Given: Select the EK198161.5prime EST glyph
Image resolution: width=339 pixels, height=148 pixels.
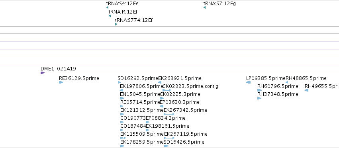Looking at the screenshot, I should (x=147, y=130).
